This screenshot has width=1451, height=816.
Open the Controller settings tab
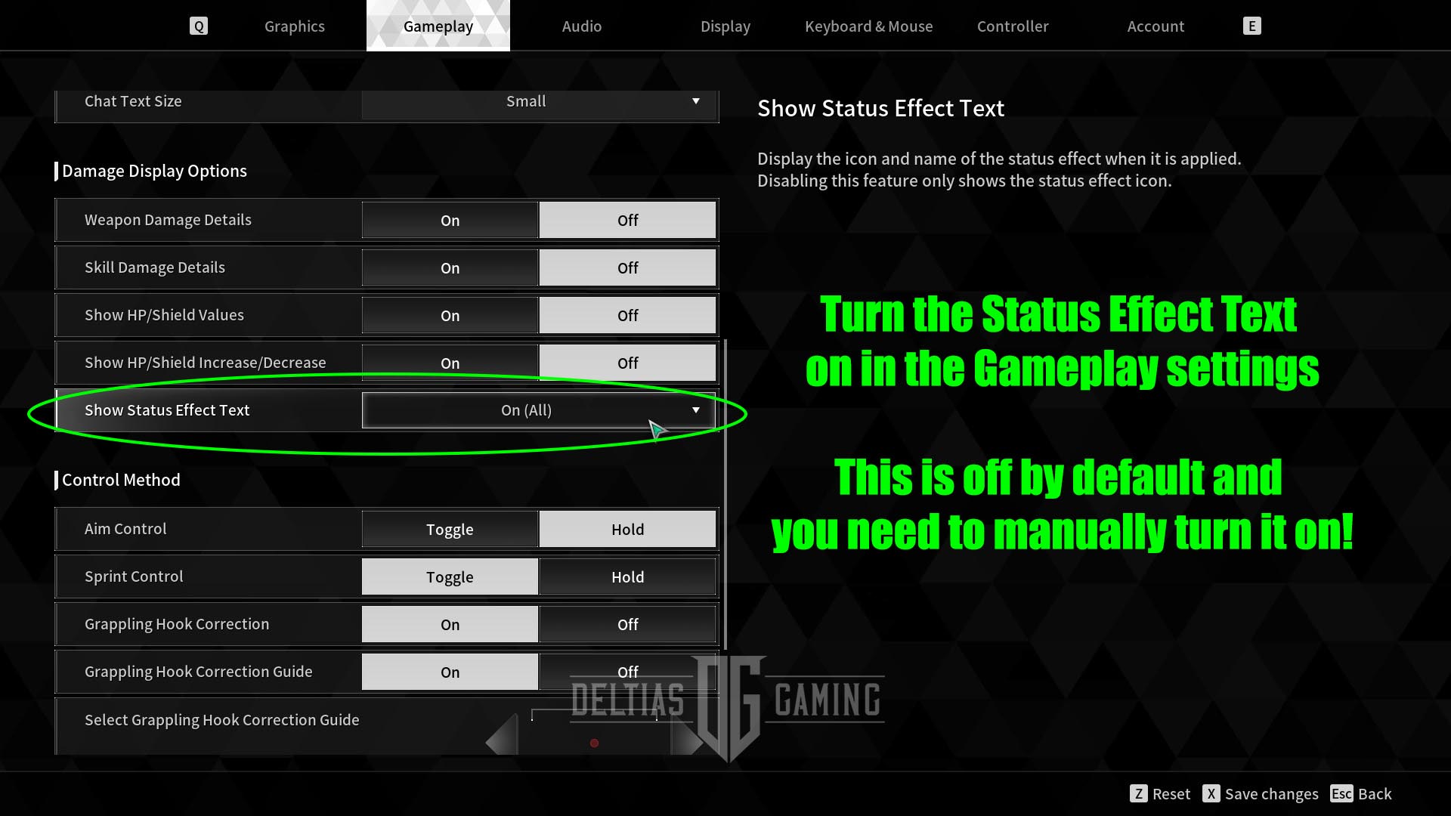(x=1013, y=25)
